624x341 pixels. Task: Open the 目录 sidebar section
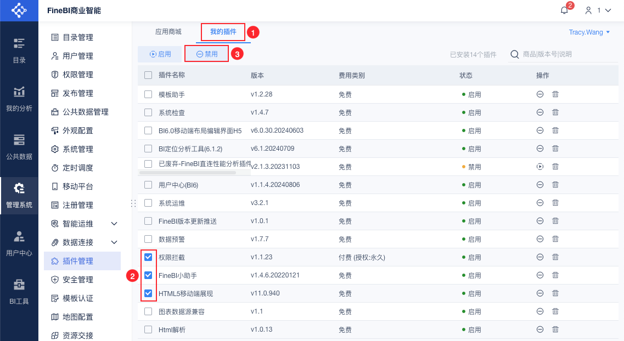tap(19, 50)
